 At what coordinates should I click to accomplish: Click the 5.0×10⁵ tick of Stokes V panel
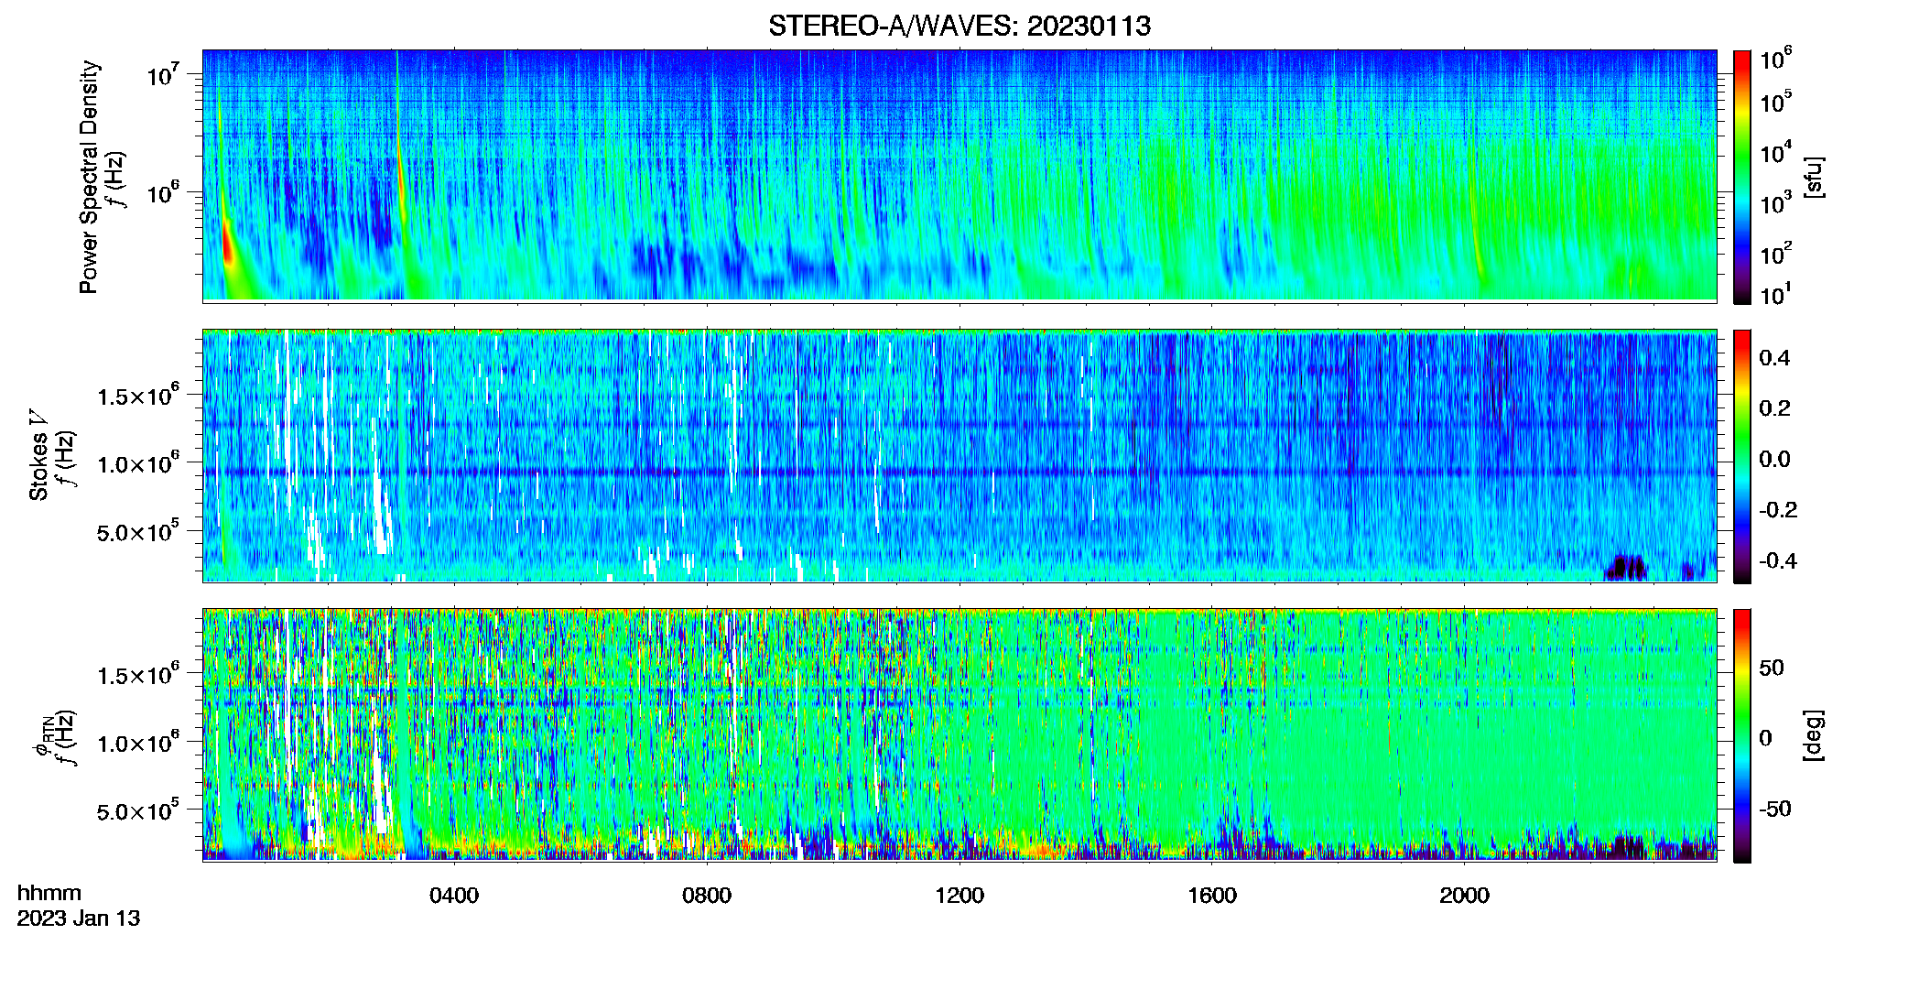pyautogui.click(x=138, y=532)
